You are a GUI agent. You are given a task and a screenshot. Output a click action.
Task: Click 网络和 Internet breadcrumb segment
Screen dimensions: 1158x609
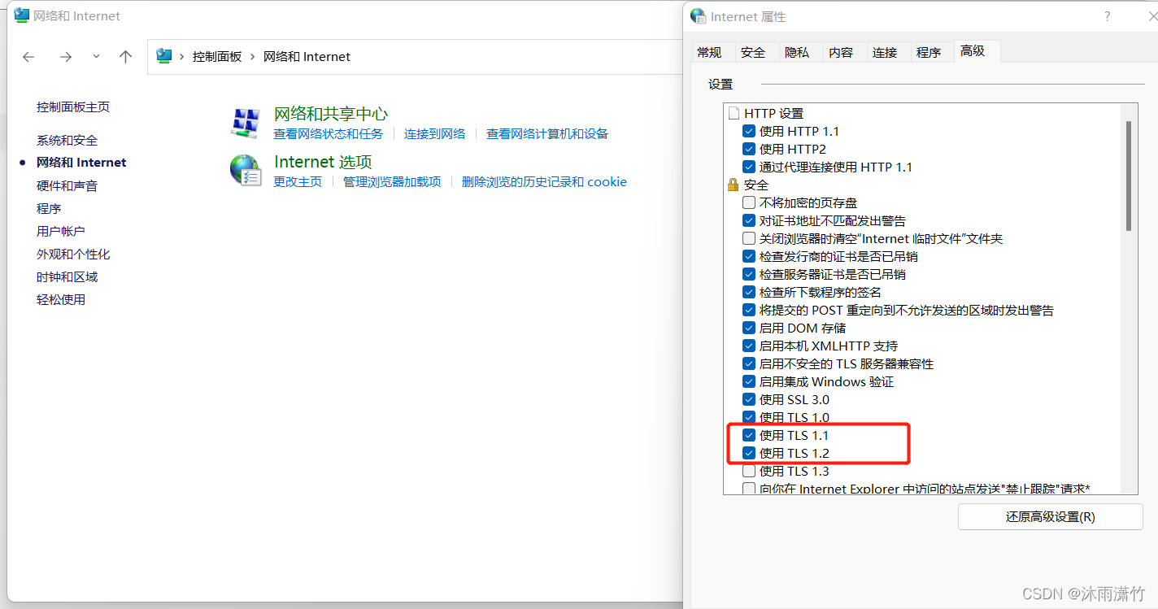307,57
